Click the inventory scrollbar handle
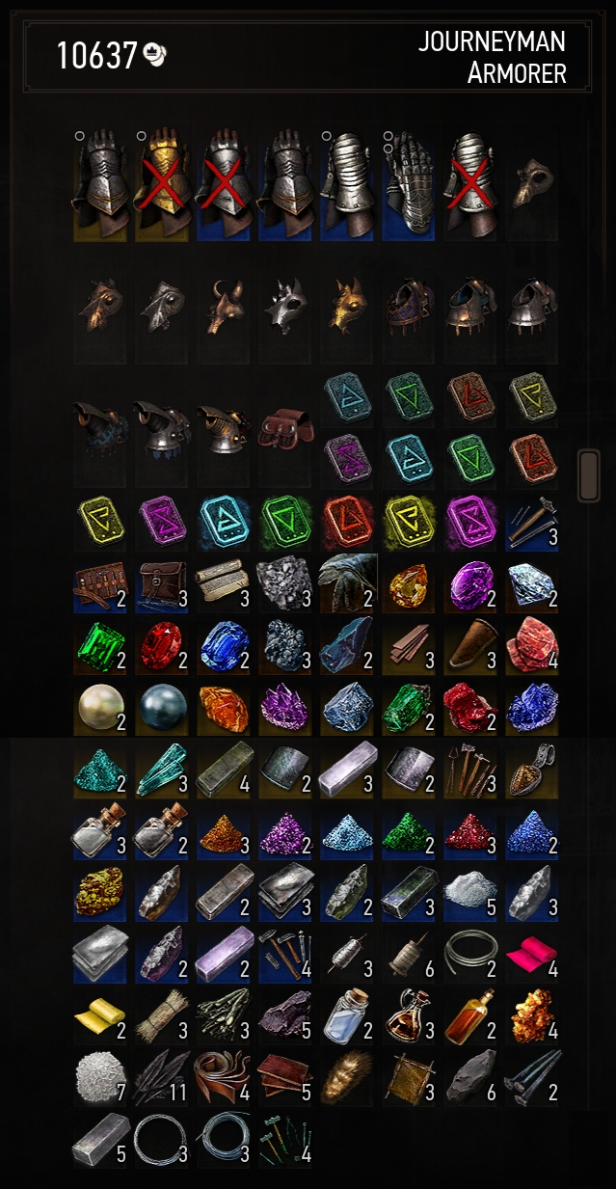The width and height of the screenshot is (616, 1189). 588,474
